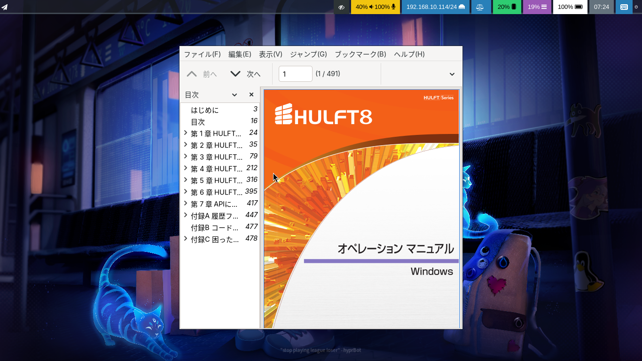642x361 pixels.
Task: Close the 目次 sidebar panel
Action: 251,94
